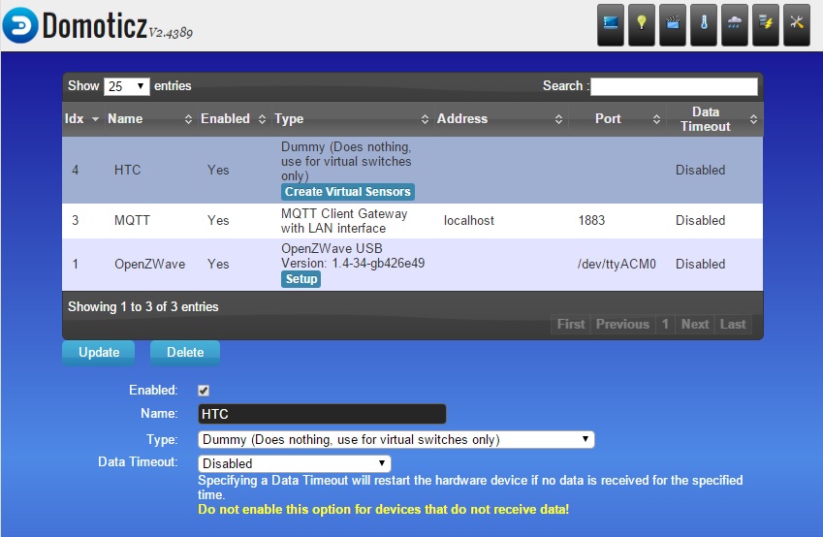Image resolution: width=823 pixels, height=537 pixels.
Task: Click the OpenZWave Setup button
Action: pyautogui.click(x=301, y=279)
